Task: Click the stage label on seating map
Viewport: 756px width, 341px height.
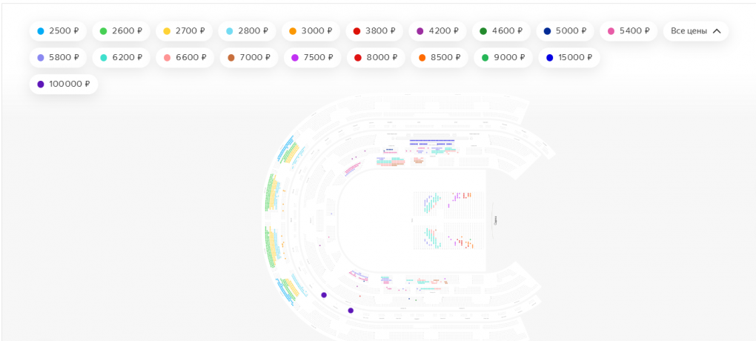Action: [495, 220]
